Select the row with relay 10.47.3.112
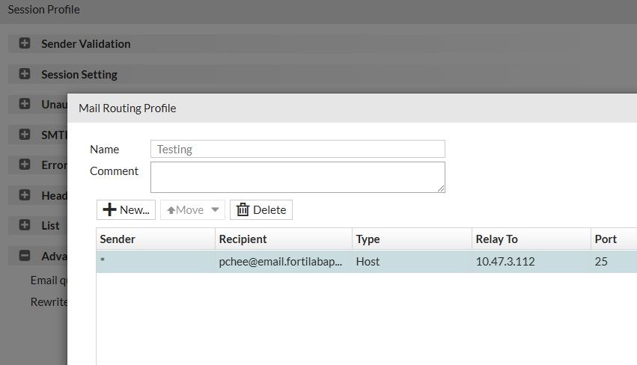Viewport: 637px width, 365px height. (505, 262)
